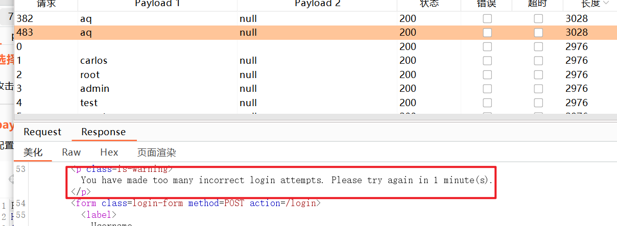Image resolution: width=617 pixels, height=226 pixels.
Task: Sort by the 状态 column header
Action: [x=429, y=4]
